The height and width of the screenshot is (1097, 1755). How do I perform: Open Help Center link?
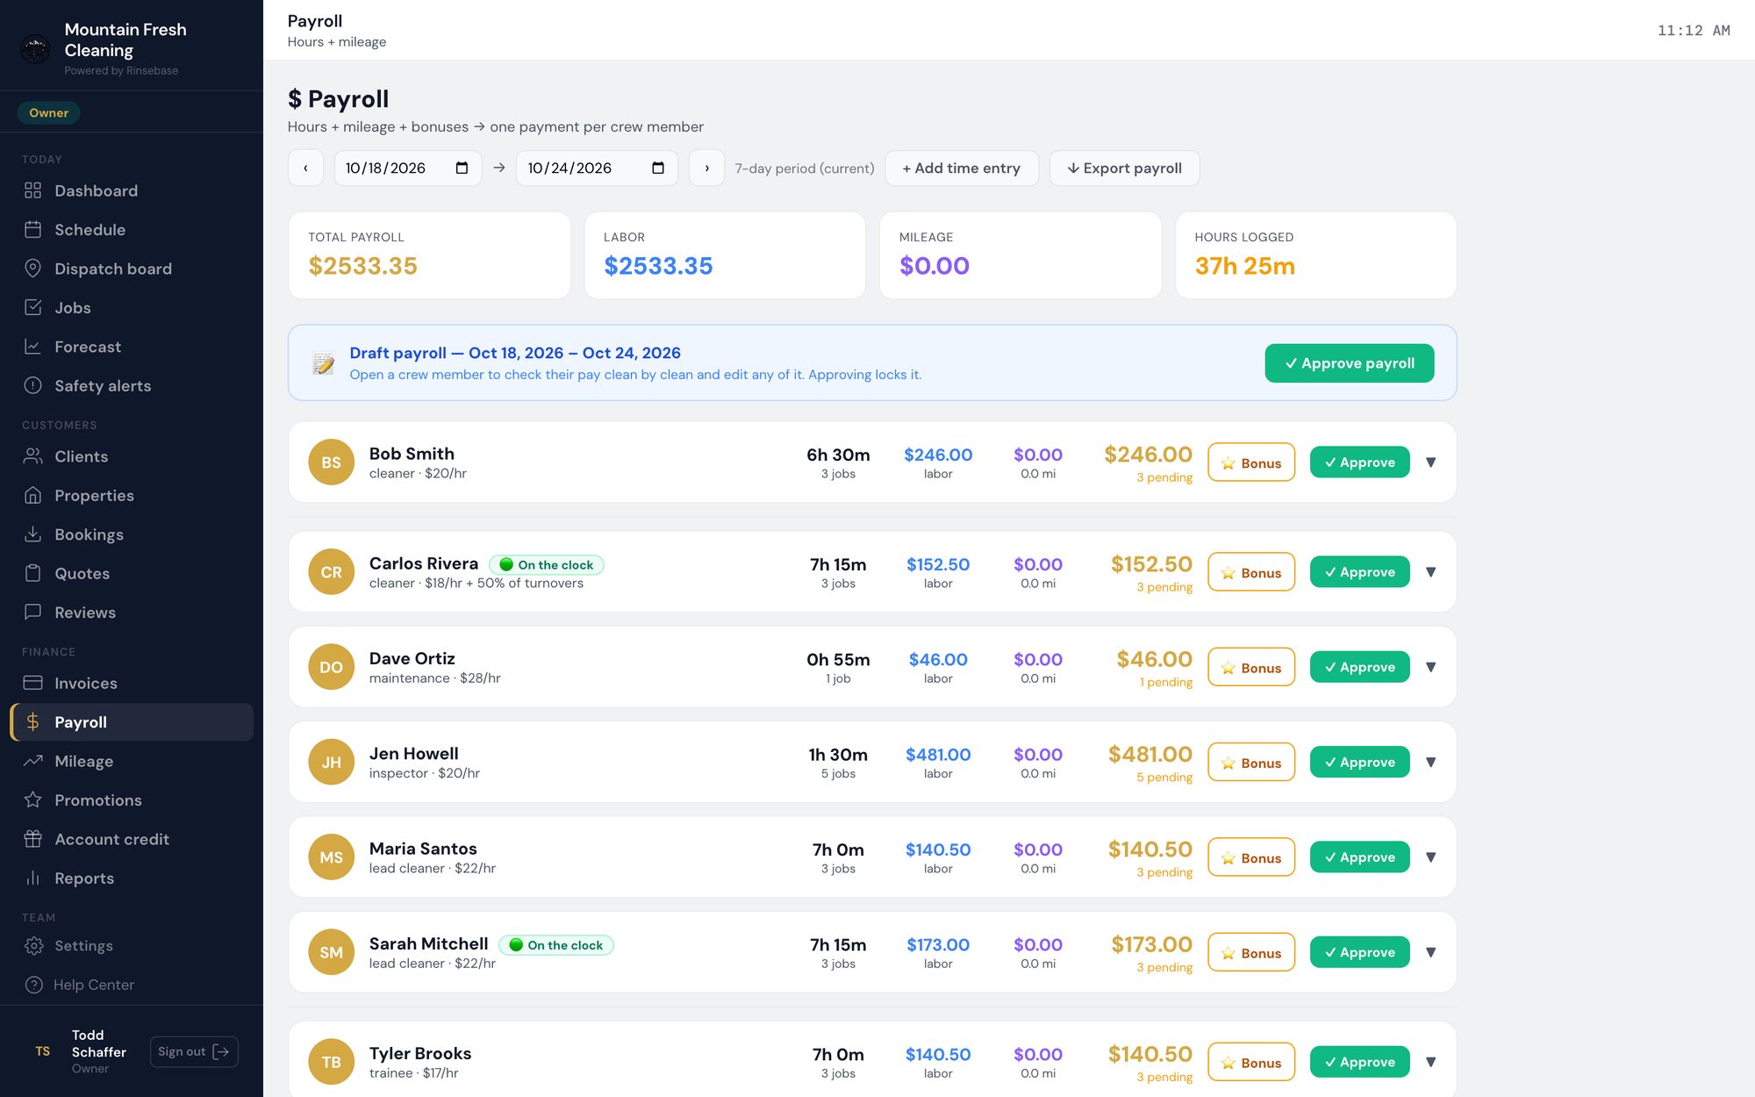tap(132, 985)
